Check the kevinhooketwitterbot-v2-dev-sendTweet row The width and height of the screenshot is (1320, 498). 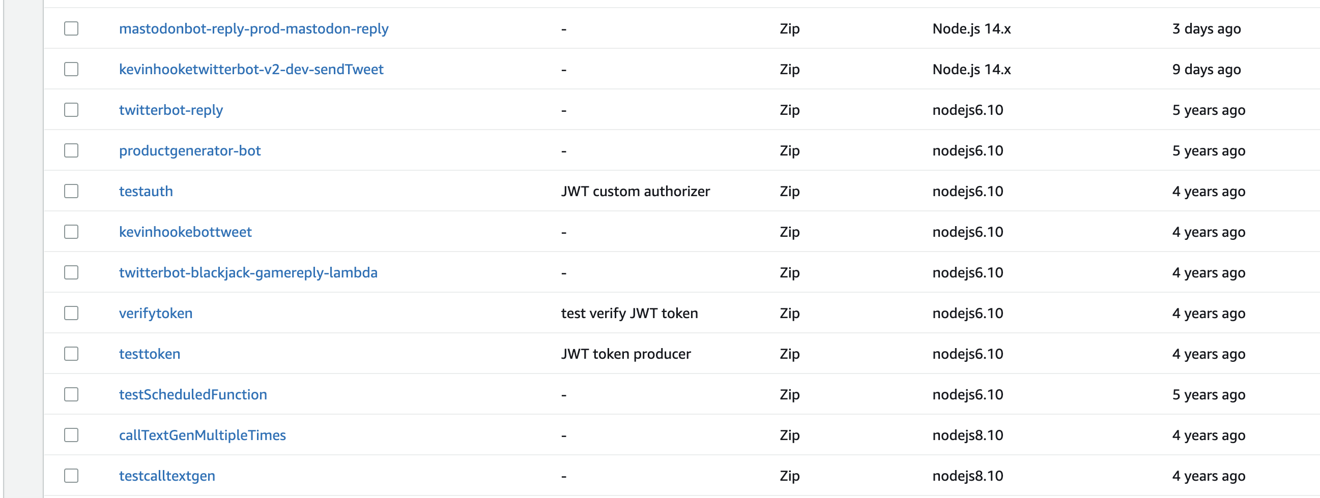coord(71,69)
